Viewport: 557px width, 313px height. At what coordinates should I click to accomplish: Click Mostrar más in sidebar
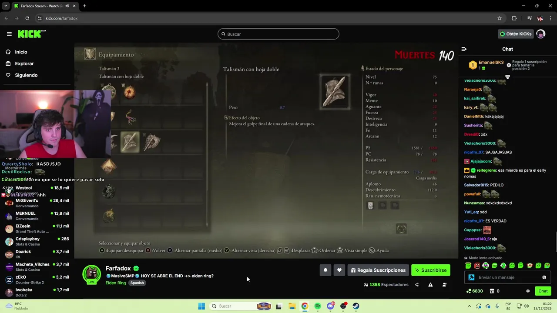16,168
